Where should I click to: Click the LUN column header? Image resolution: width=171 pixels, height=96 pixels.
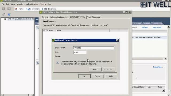[x=152, y=87]
